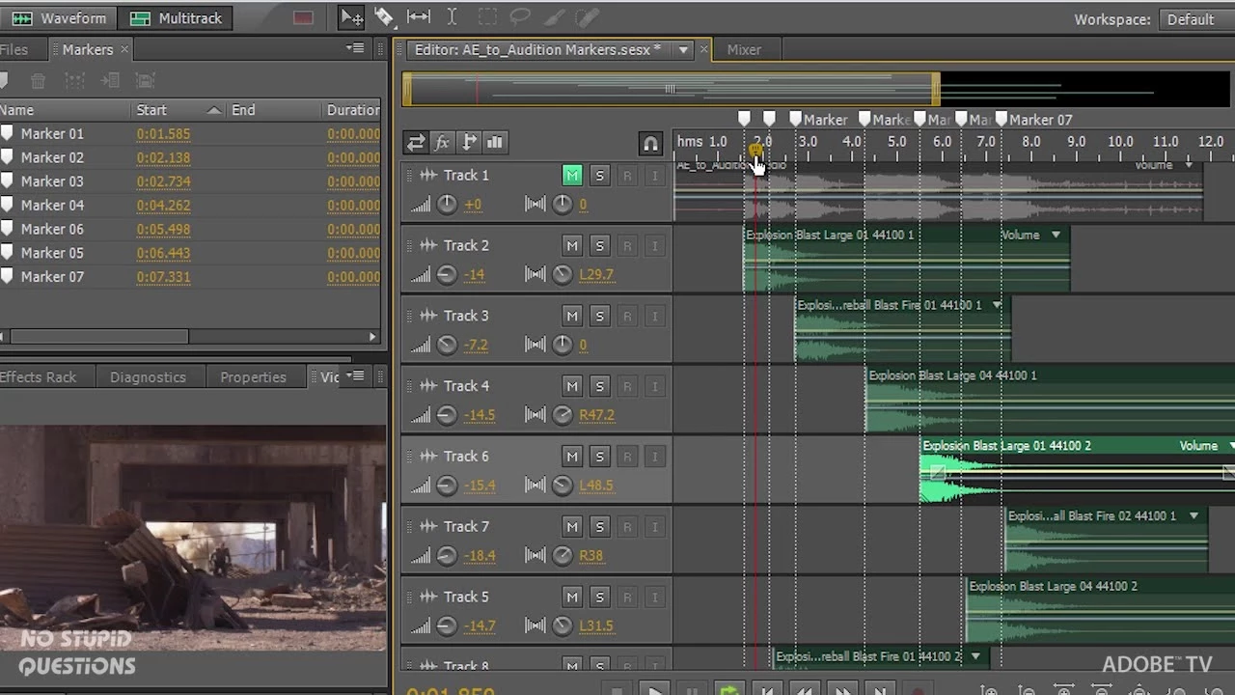1235x695 pixels.
Task: Click the trash icon in Markers panel
Action: [39, 81]
